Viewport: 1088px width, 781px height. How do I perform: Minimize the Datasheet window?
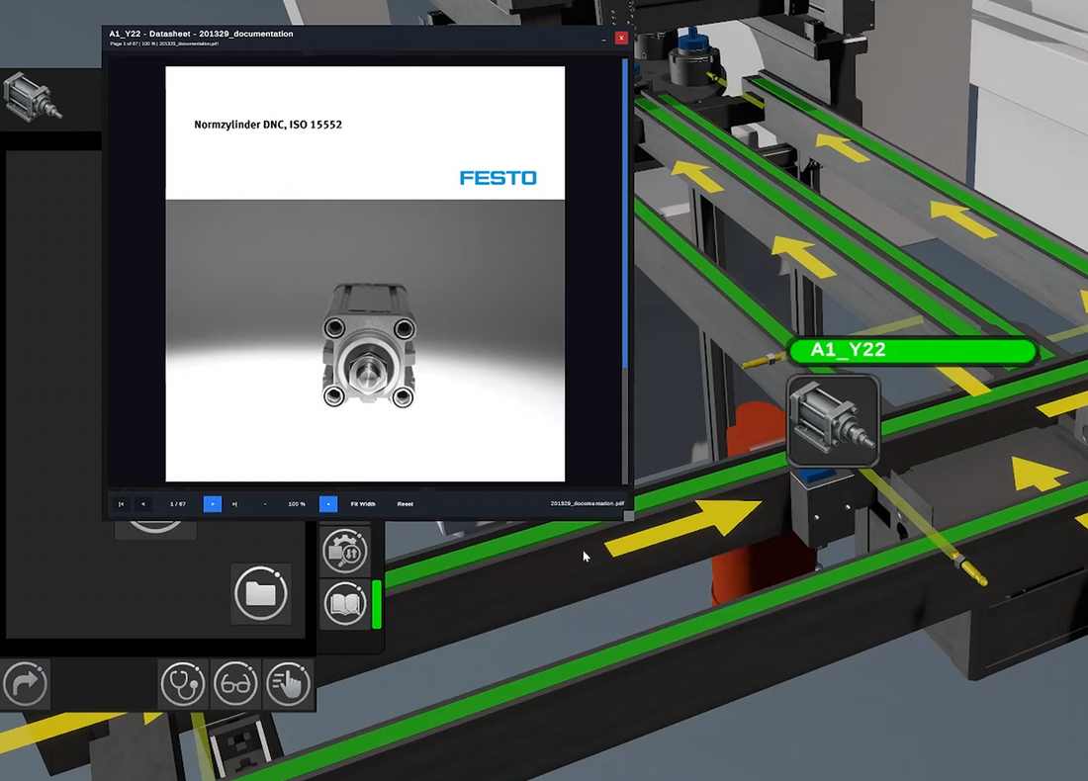coord(603,39)
